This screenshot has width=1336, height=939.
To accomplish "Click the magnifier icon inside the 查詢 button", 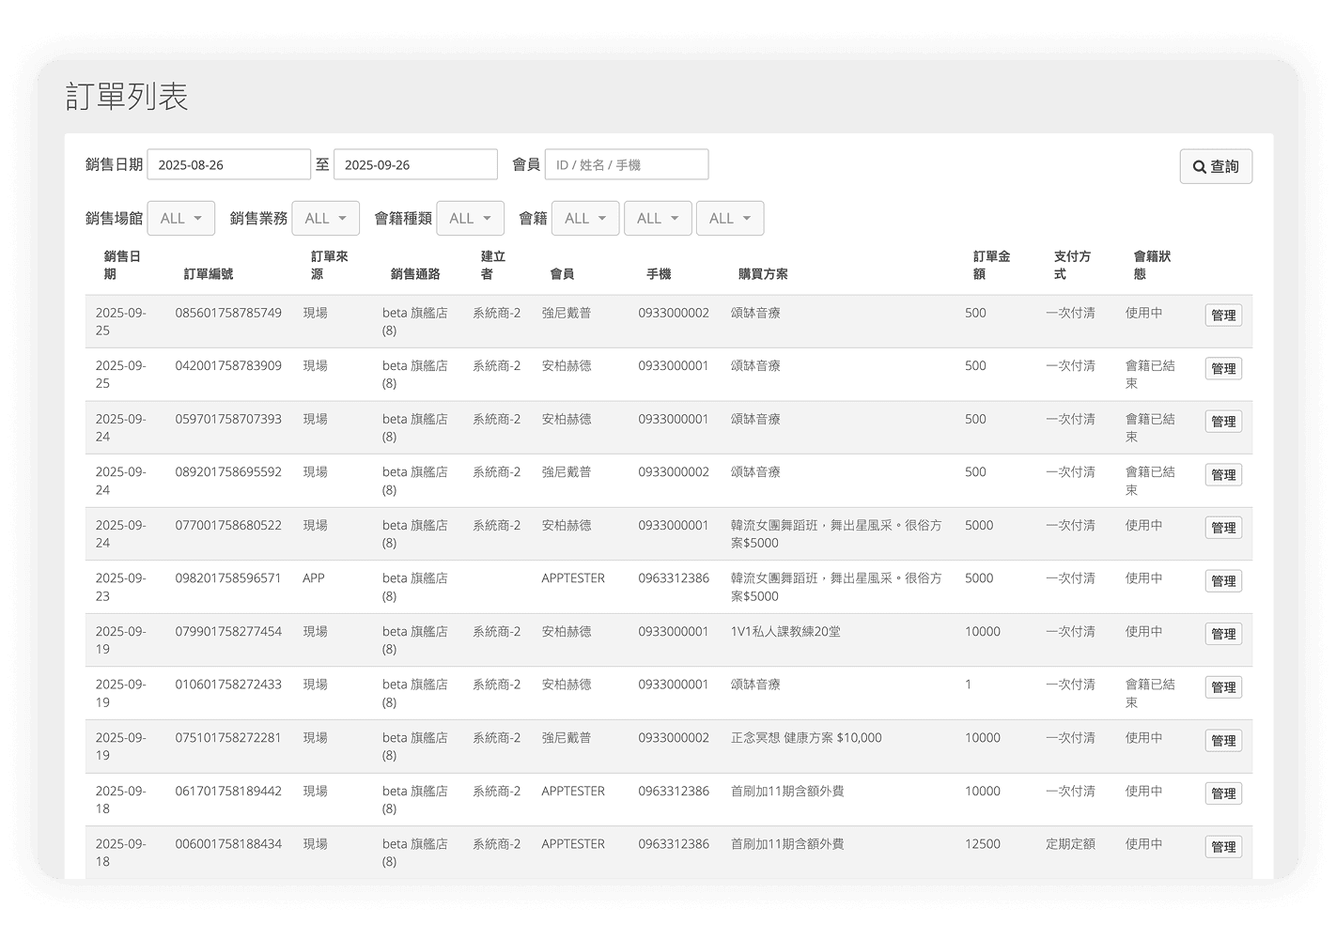I will (x=1199, y=166).
